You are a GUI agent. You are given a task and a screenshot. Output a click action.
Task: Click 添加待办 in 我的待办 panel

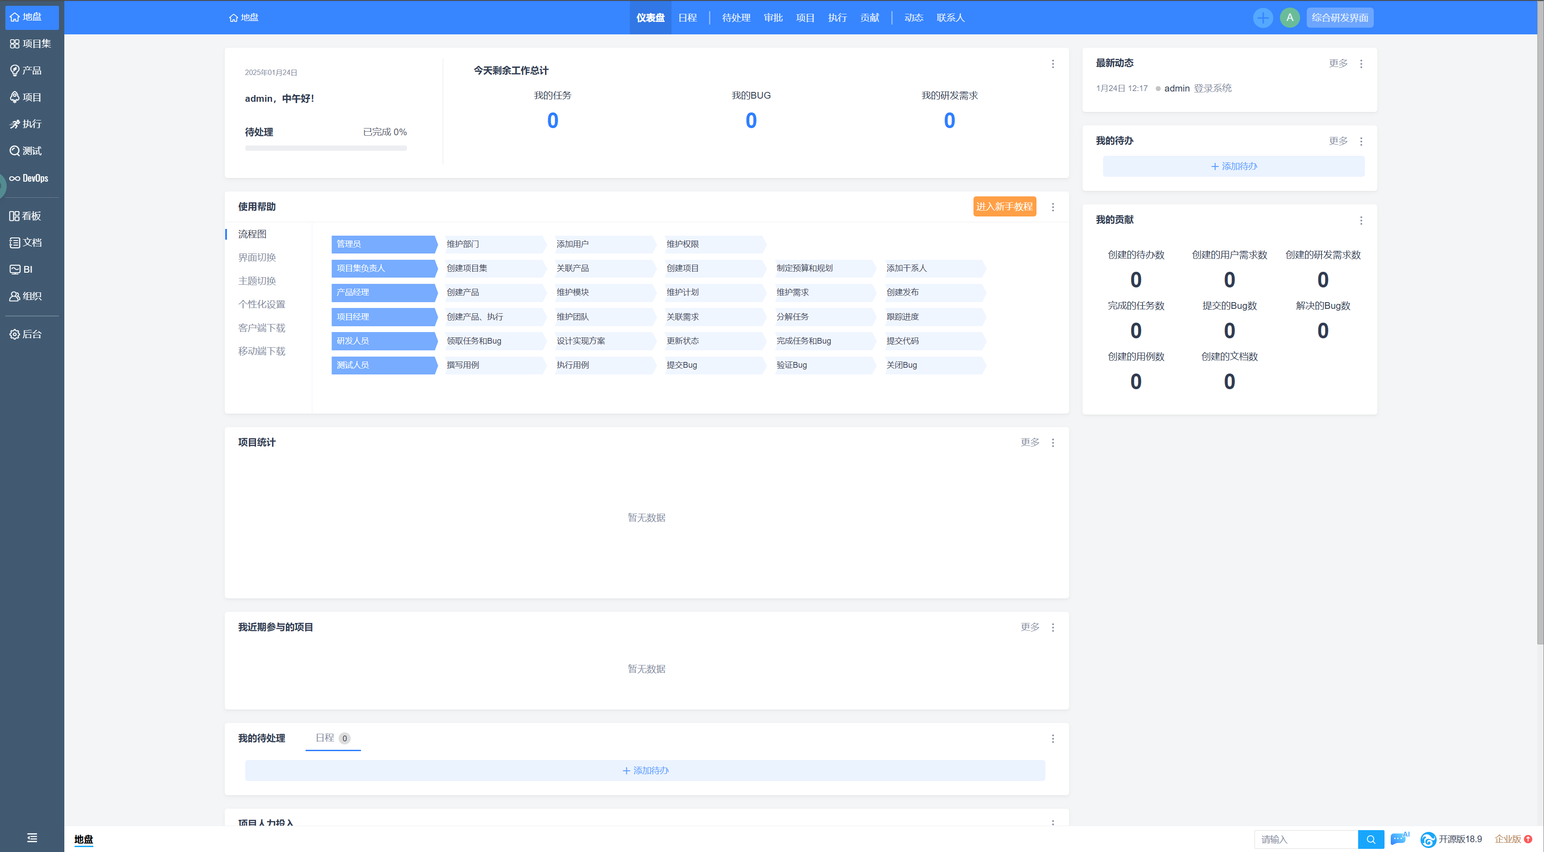point(1233,166)
